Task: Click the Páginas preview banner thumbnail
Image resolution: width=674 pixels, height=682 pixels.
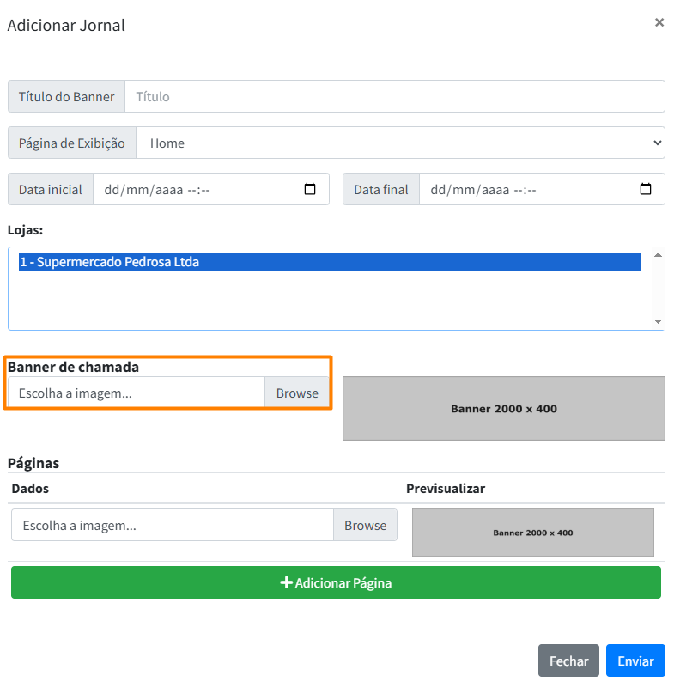Action: coord(532,533)
